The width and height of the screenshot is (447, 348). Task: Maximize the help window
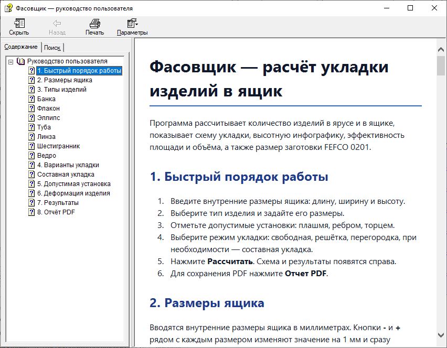click(x=410, y=8)
